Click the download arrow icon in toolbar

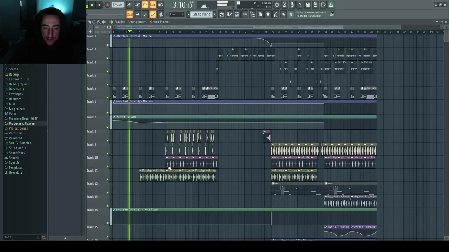click(x=331, y=5)
